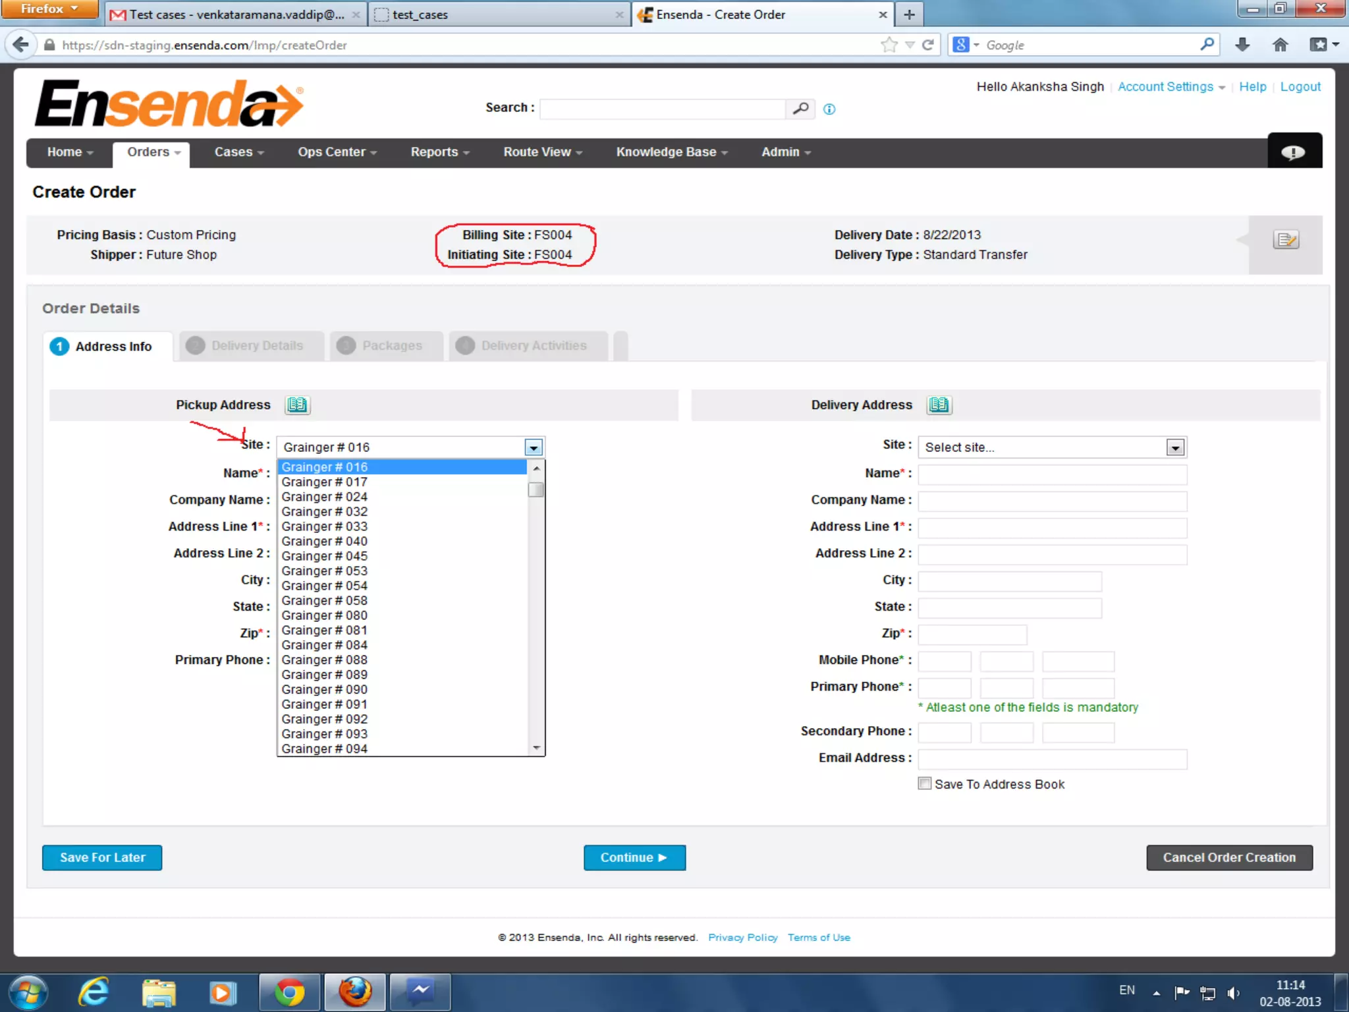Click the Delivery Email Address field
Screen dimensions: 1349x1012
1052,759
